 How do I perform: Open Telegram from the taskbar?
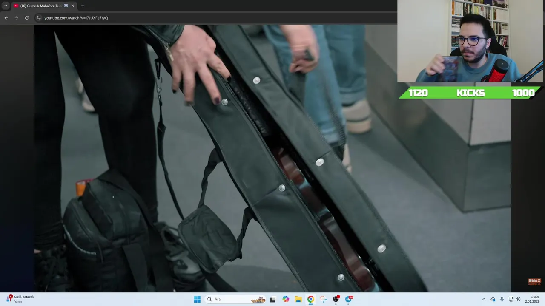[x=349, y=299]
